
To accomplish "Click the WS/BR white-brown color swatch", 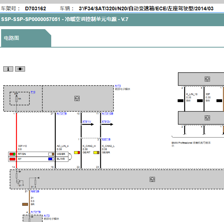I will pos(51,154).
